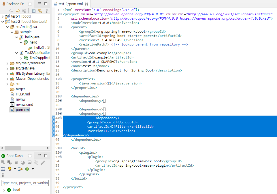Close the Package Explorer tab
277x194 pixels.
tap(30, 4)
